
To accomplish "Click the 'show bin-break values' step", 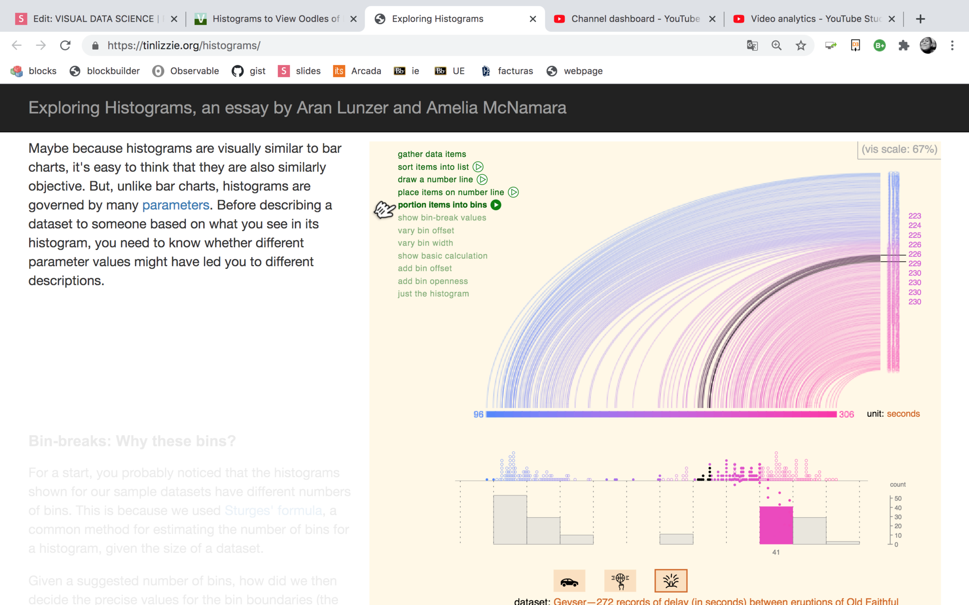I will 441,217.
